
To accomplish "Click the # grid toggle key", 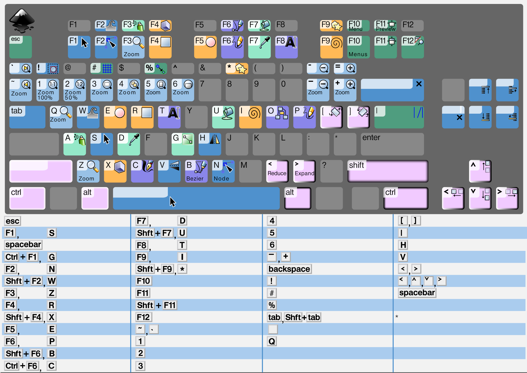I will coord(101,68).
